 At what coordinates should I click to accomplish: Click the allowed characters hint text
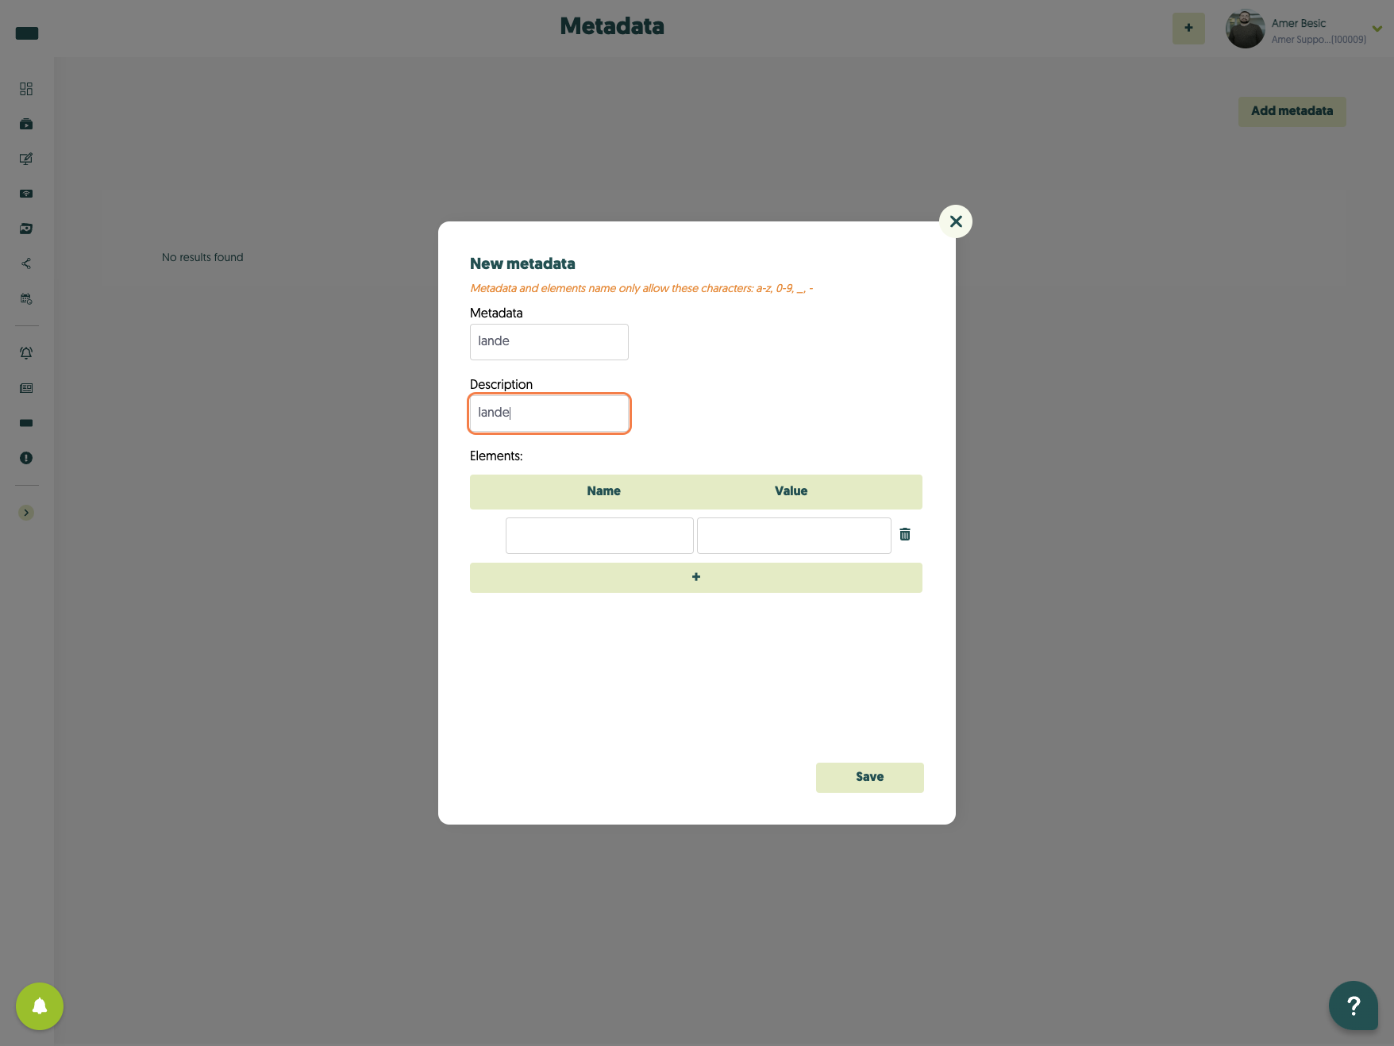pos(641,288)
